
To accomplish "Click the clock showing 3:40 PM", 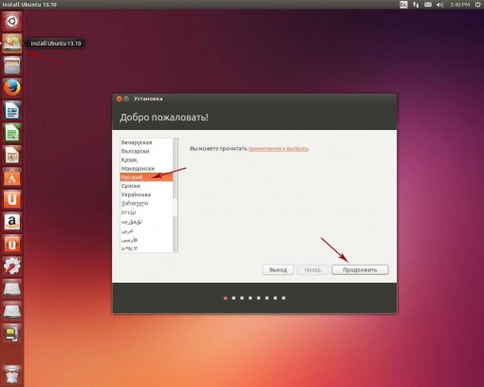I will tap(459, 5).
